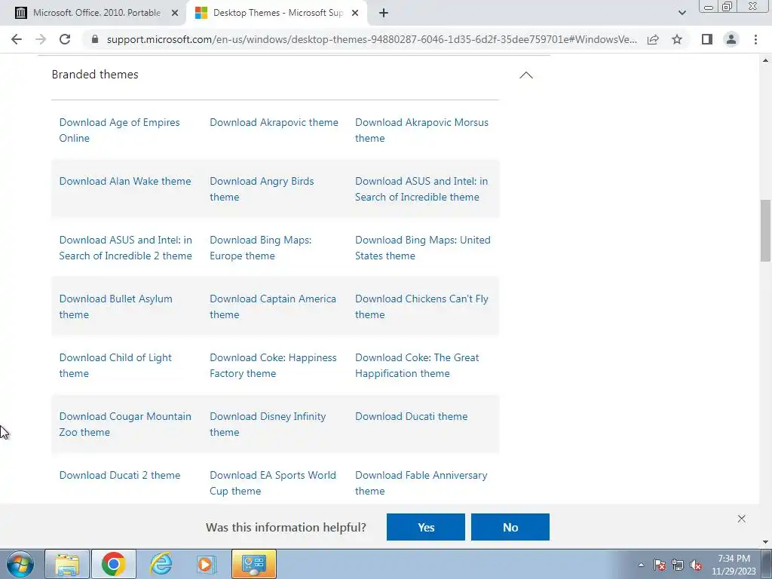Screen dimensions: 772x579
Task: Collapse the Branded themes section
Action: coord(525,75)
